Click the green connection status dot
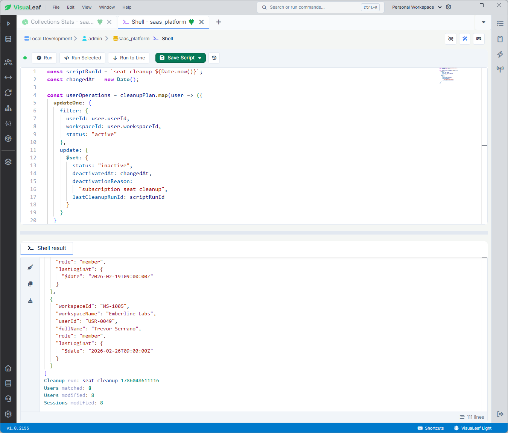The image size is (508, 433). pyautogui.click(x=25, y=58)
